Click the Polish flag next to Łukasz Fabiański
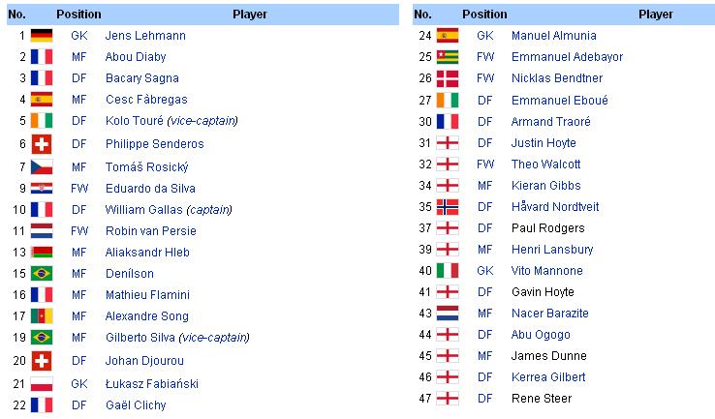This screenshot has width=715, height=419. [x=42, y=384]
